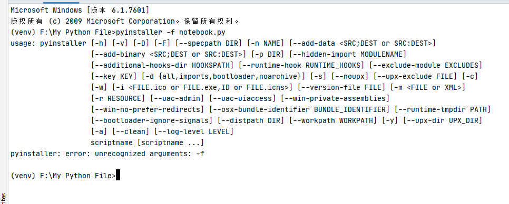Click the scriptname [scriptname ...] usage line

point(148,143)
